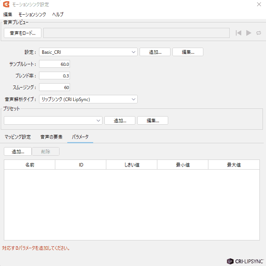Click 追加 button above the parameter table
266x266 pixels.
pyautogui.click(x=18, y=151)
